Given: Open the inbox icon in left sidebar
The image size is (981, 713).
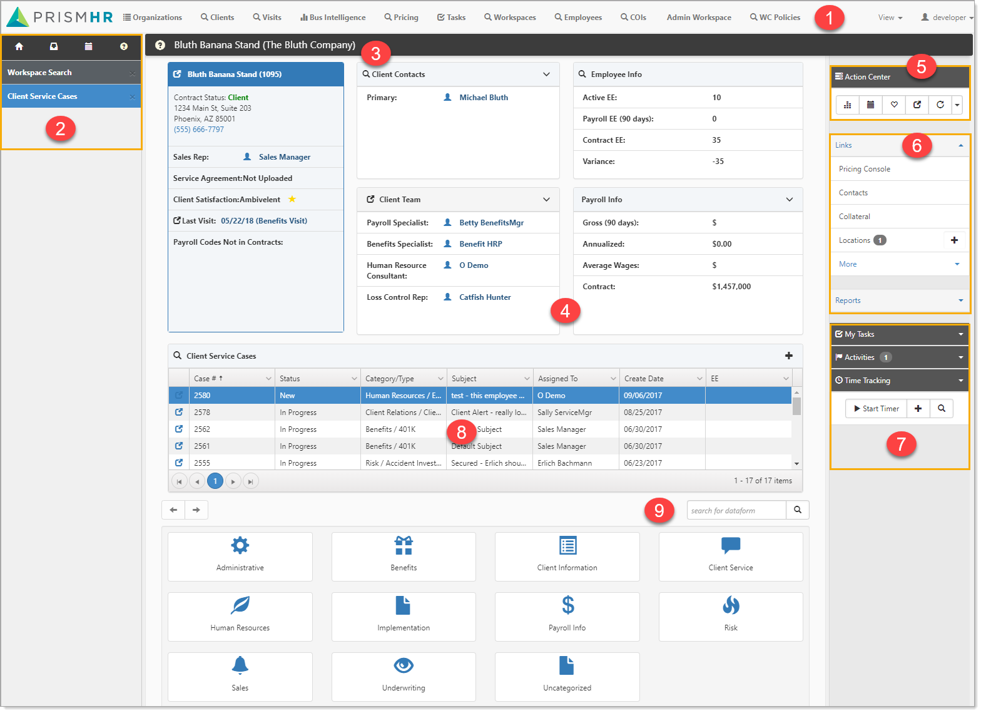Looking at the screenshot, I should [x=54, y=46].
